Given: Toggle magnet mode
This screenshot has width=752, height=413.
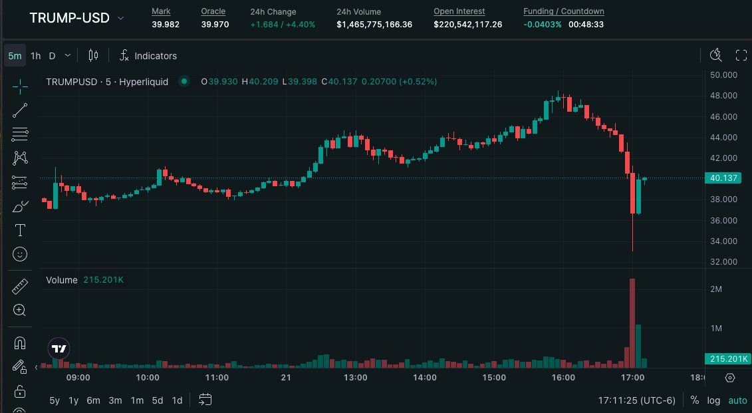Looking at the screenshot, I should (20, 343).
